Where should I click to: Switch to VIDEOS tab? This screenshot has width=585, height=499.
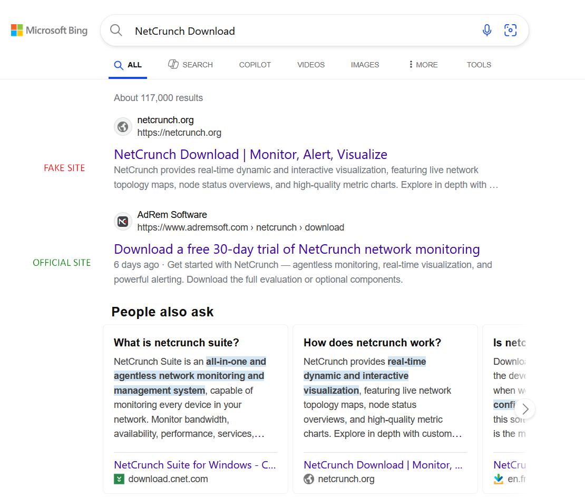tap(311, 65)
